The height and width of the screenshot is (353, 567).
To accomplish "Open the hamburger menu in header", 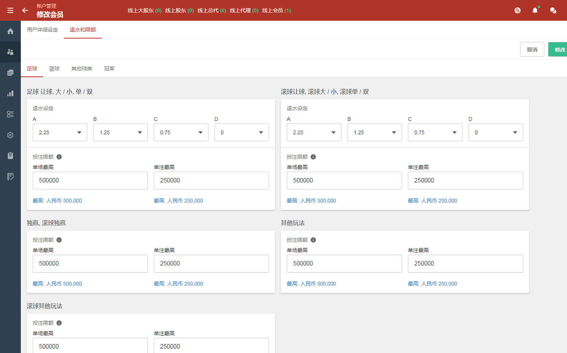I will 10,11.
